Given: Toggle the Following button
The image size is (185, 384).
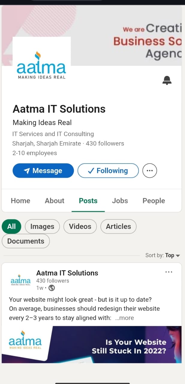Looking at the screenshot, I should pos(108,171).
